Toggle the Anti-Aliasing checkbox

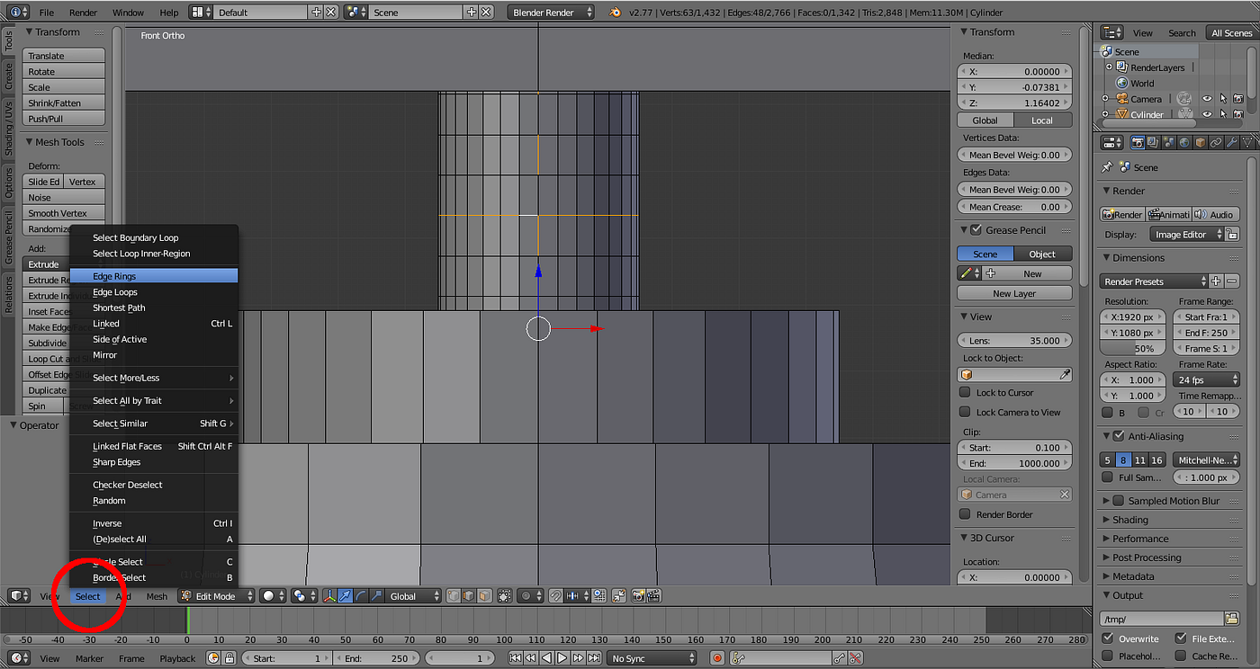[1119, 436]
